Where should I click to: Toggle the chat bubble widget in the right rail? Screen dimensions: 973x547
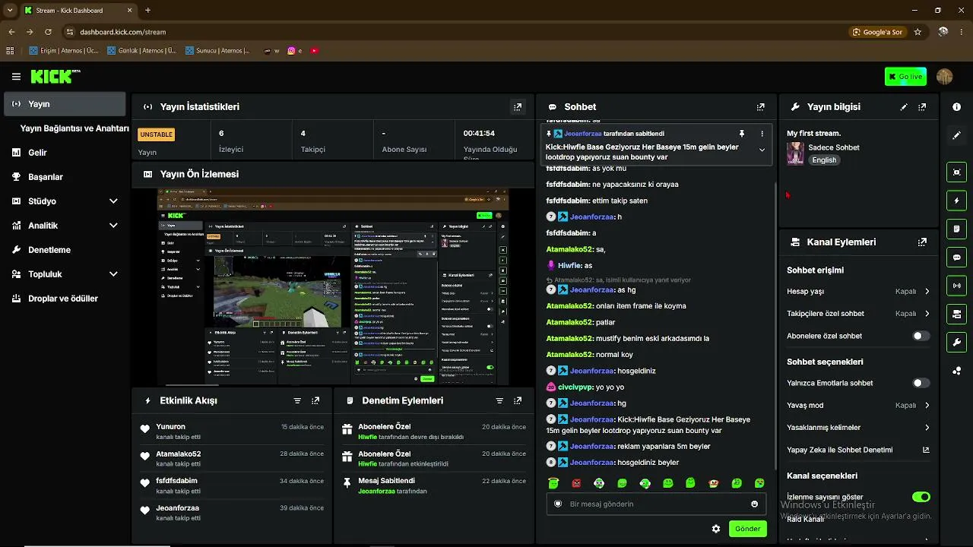click(x=956, y=258)
